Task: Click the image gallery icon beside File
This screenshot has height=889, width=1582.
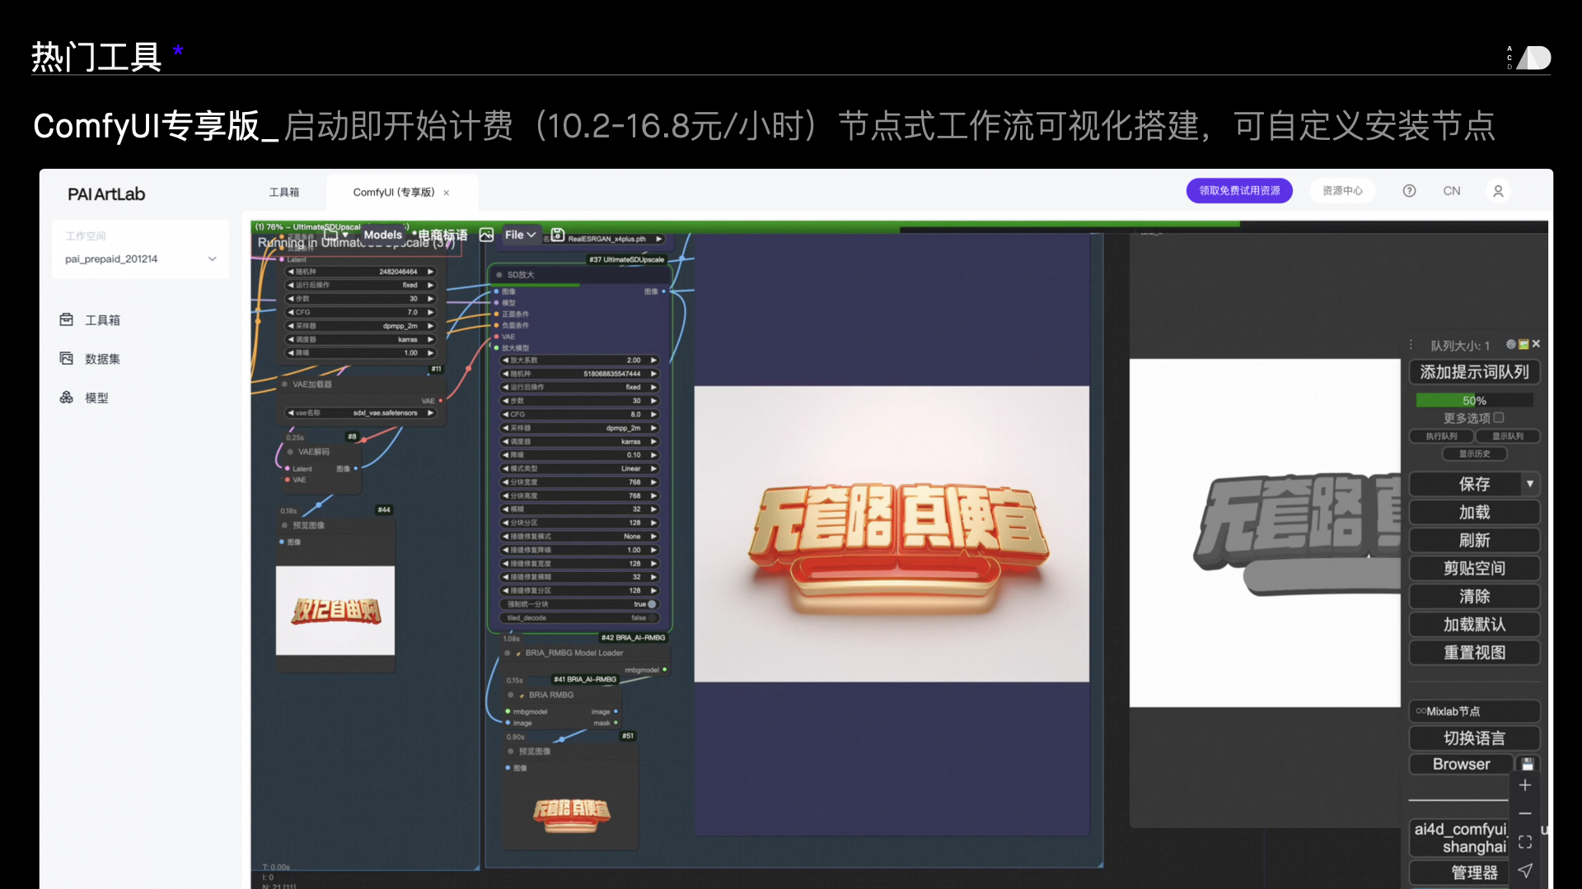Action: click(x=487, y=235)
